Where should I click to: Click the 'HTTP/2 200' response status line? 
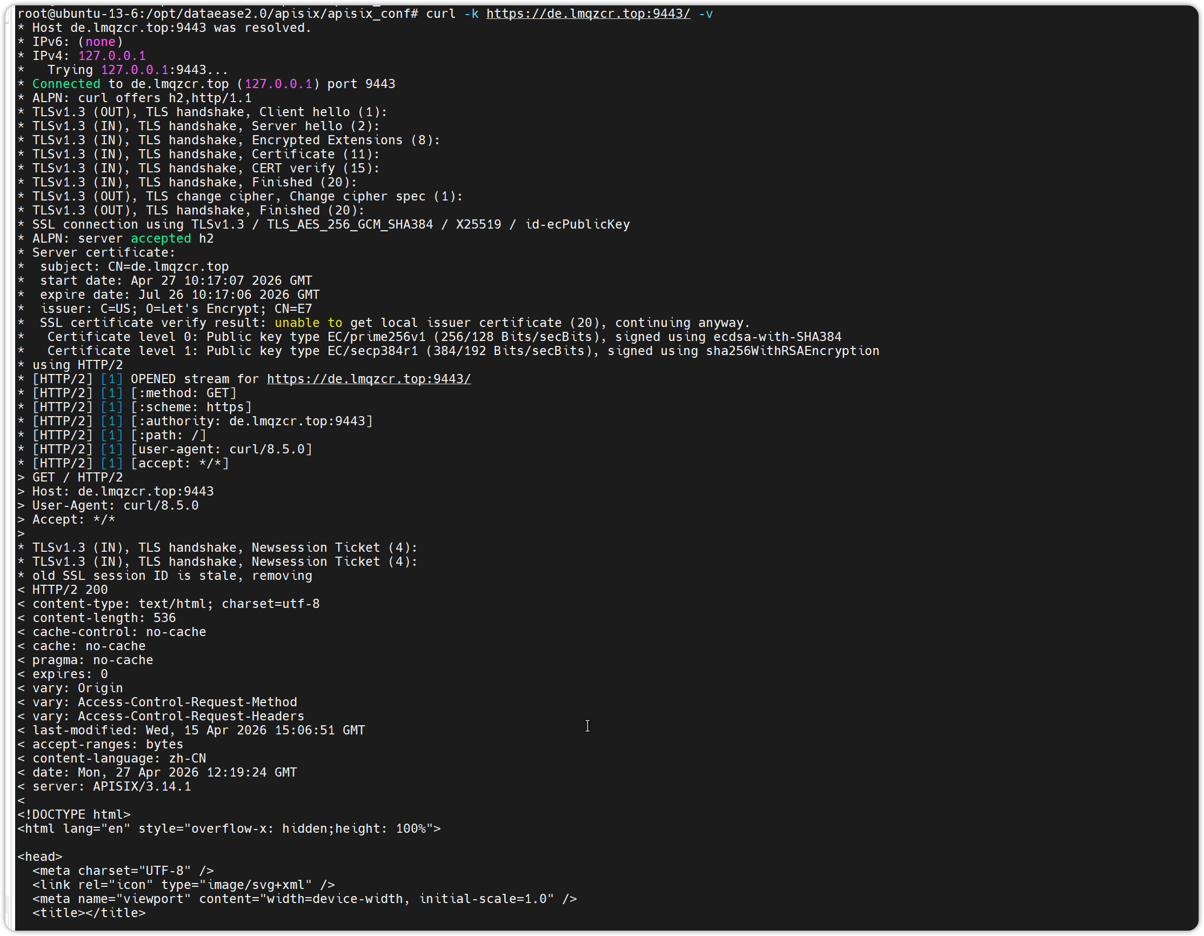70,590
